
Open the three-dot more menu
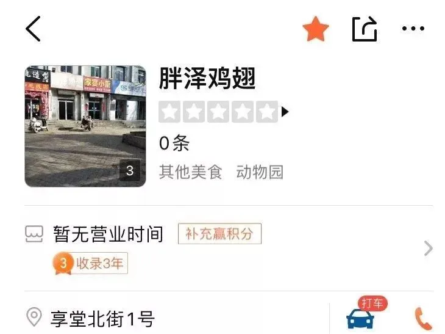413,28
